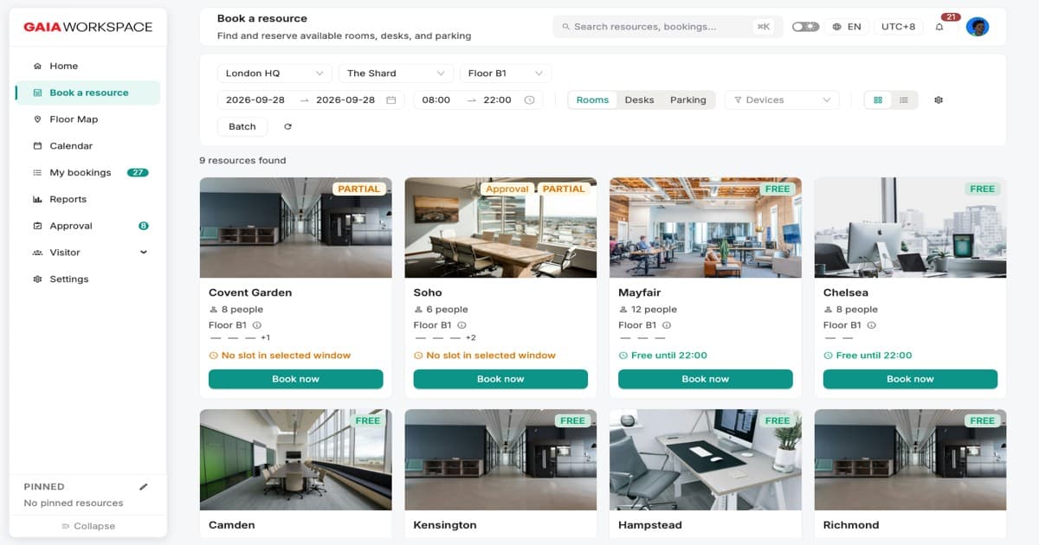Toggle the dark mode switch
This screenshot has height=545, width=1039.
[805, 27]
